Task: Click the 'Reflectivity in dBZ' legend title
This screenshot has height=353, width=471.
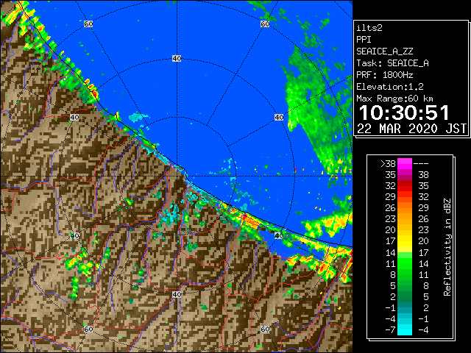Action: point(447,247)
